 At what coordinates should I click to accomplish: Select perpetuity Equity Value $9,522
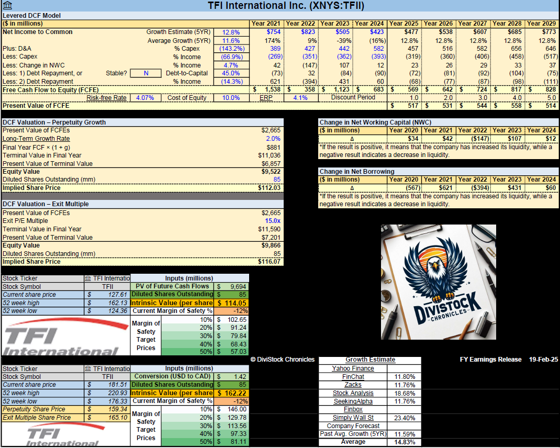271,172
